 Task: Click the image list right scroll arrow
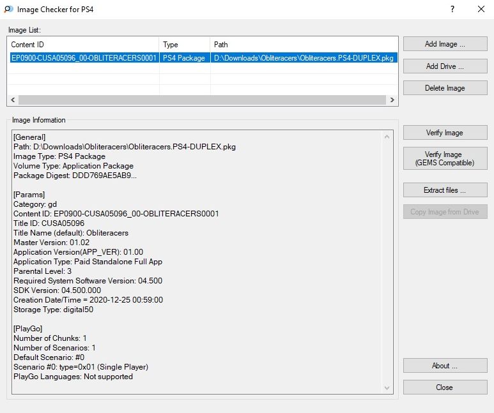[392, 100]
